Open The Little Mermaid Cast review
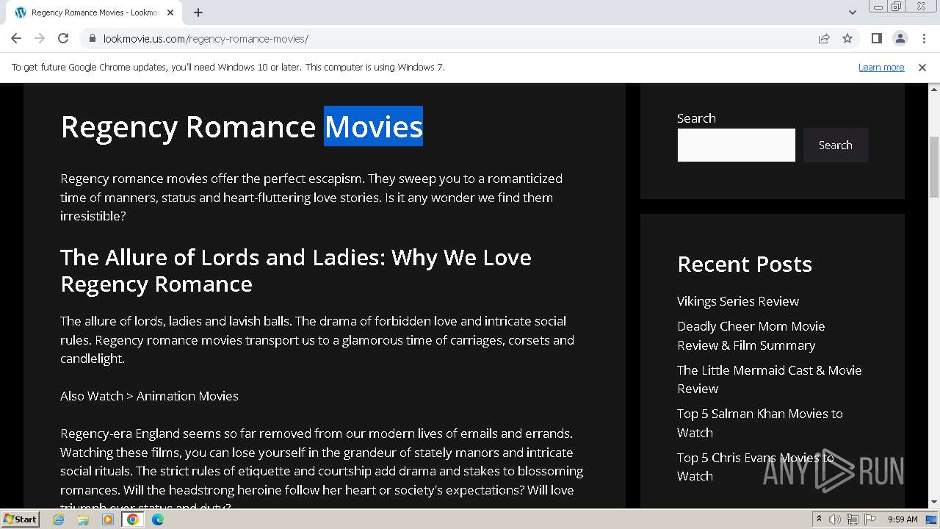The height and width of the screenshot is (529, 940). click(769, 379)
